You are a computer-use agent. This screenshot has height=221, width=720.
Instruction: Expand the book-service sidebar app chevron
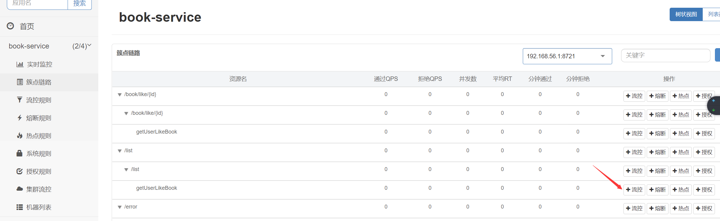[x=89, y=46]
